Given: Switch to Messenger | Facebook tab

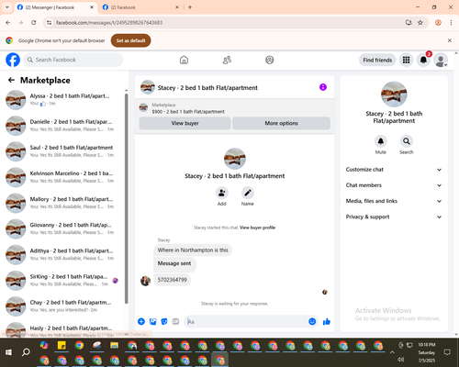Looking at the screenshot, I should [56, 7].
